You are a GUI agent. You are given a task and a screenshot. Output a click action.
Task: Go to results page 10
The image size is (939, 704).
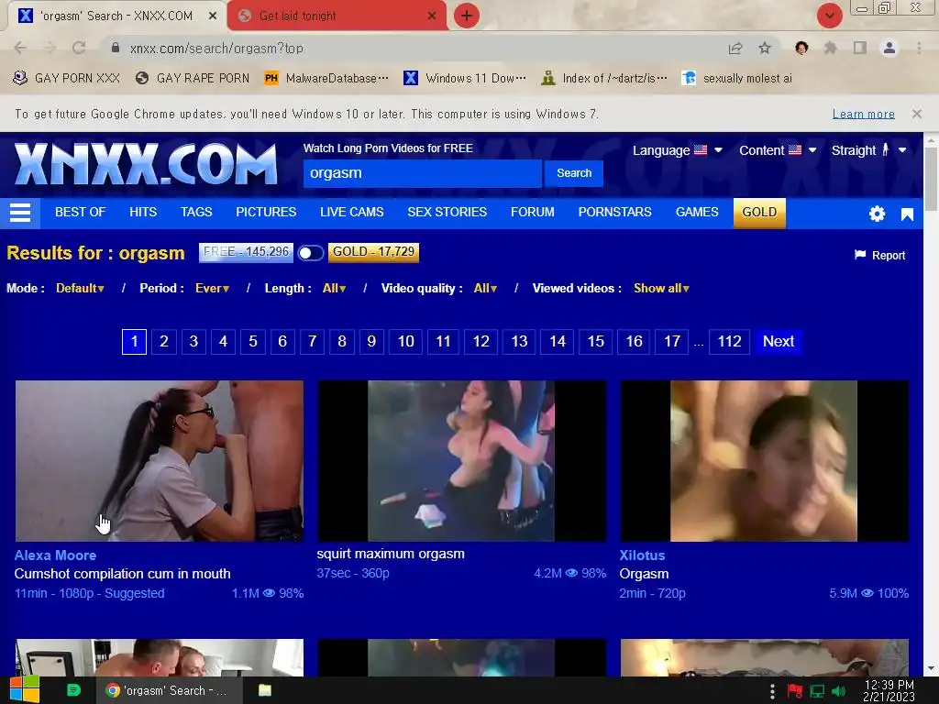[405, 341]
